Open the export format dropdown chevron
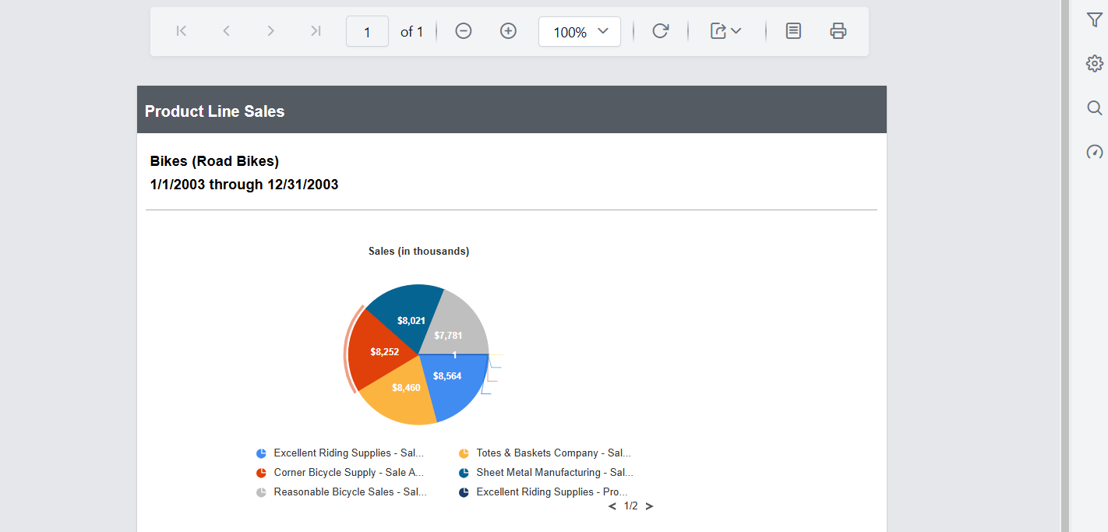 pyautogui.click(x=736, y=31)
